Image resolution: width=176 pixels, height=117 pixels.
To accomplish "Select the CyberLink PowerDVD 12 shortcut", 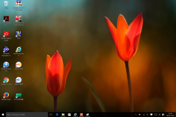I will pos(6,51).
